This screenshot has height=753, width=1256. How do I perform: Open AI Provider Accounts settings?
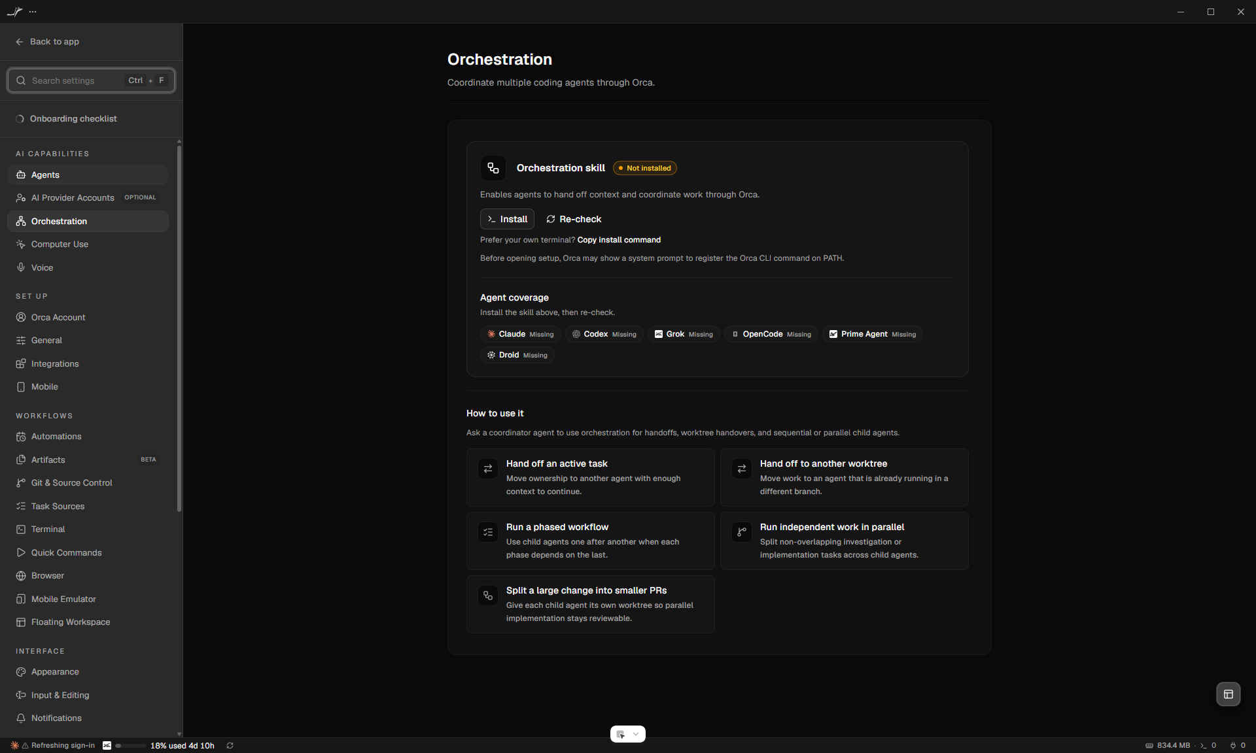(88, 198)
